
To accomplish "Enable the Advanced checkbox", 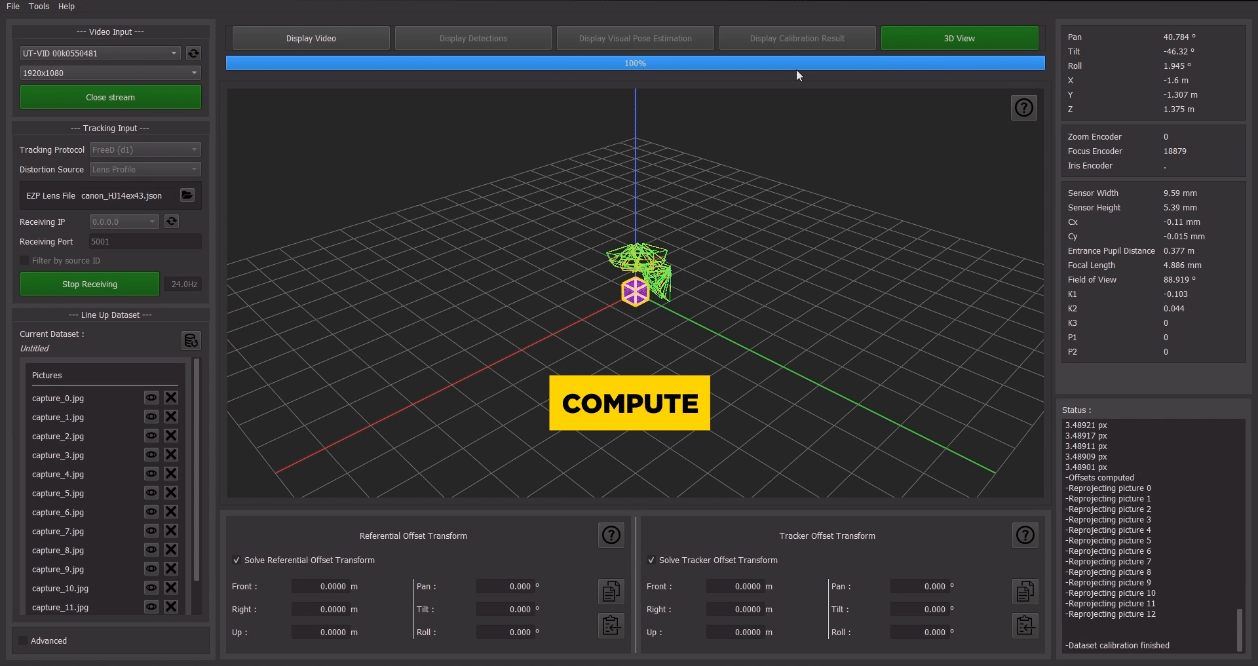I will [x=24, y=641].
